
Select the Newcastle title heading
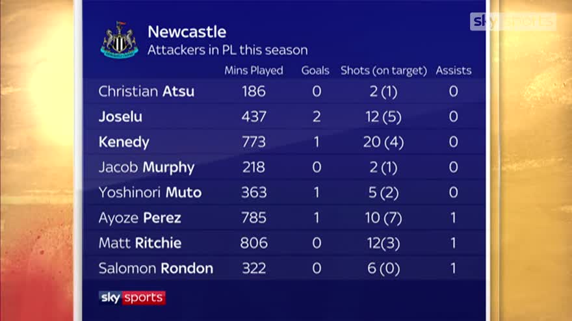click(187, 32)
